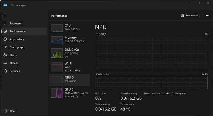The width and height of the screenshot is (213, 116).
Task: Select the Memory usage mini graph
Action: 57,40
